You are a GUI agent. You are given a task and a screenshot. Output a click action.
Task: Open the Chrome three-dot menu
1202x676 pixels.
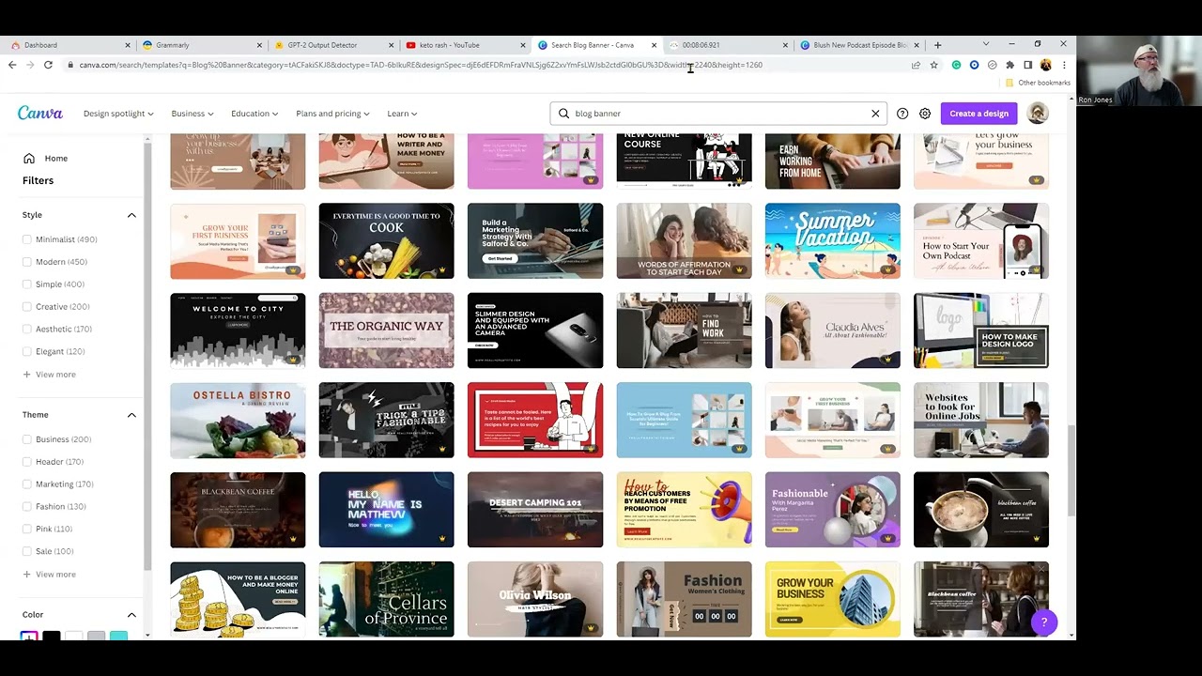(1064, 65)
